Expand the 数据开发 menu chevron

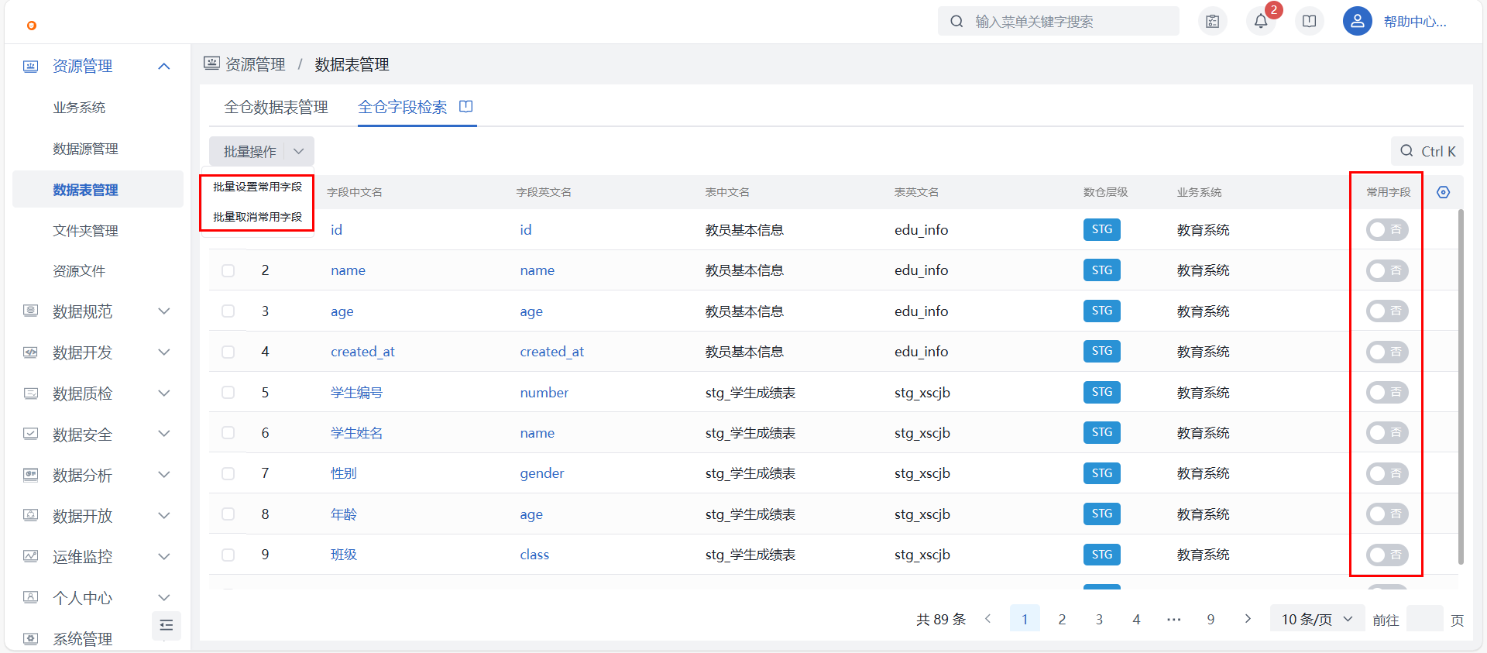[164, 352]
